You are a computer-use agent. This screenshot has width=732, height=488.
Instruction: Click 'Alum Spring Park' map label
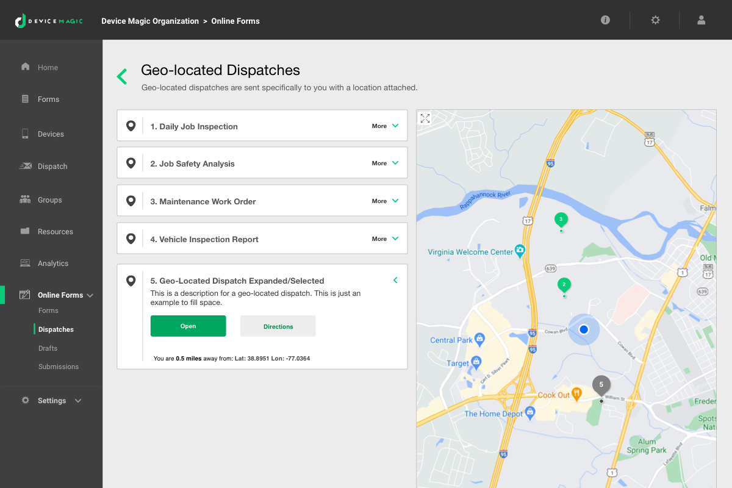647,446
